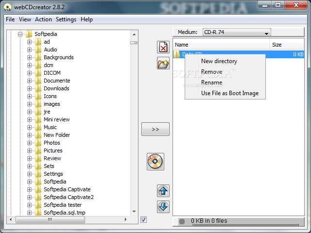Click the Pictures folder icon in tree
This screenshot has height=233, width=311.
(38, 150)
